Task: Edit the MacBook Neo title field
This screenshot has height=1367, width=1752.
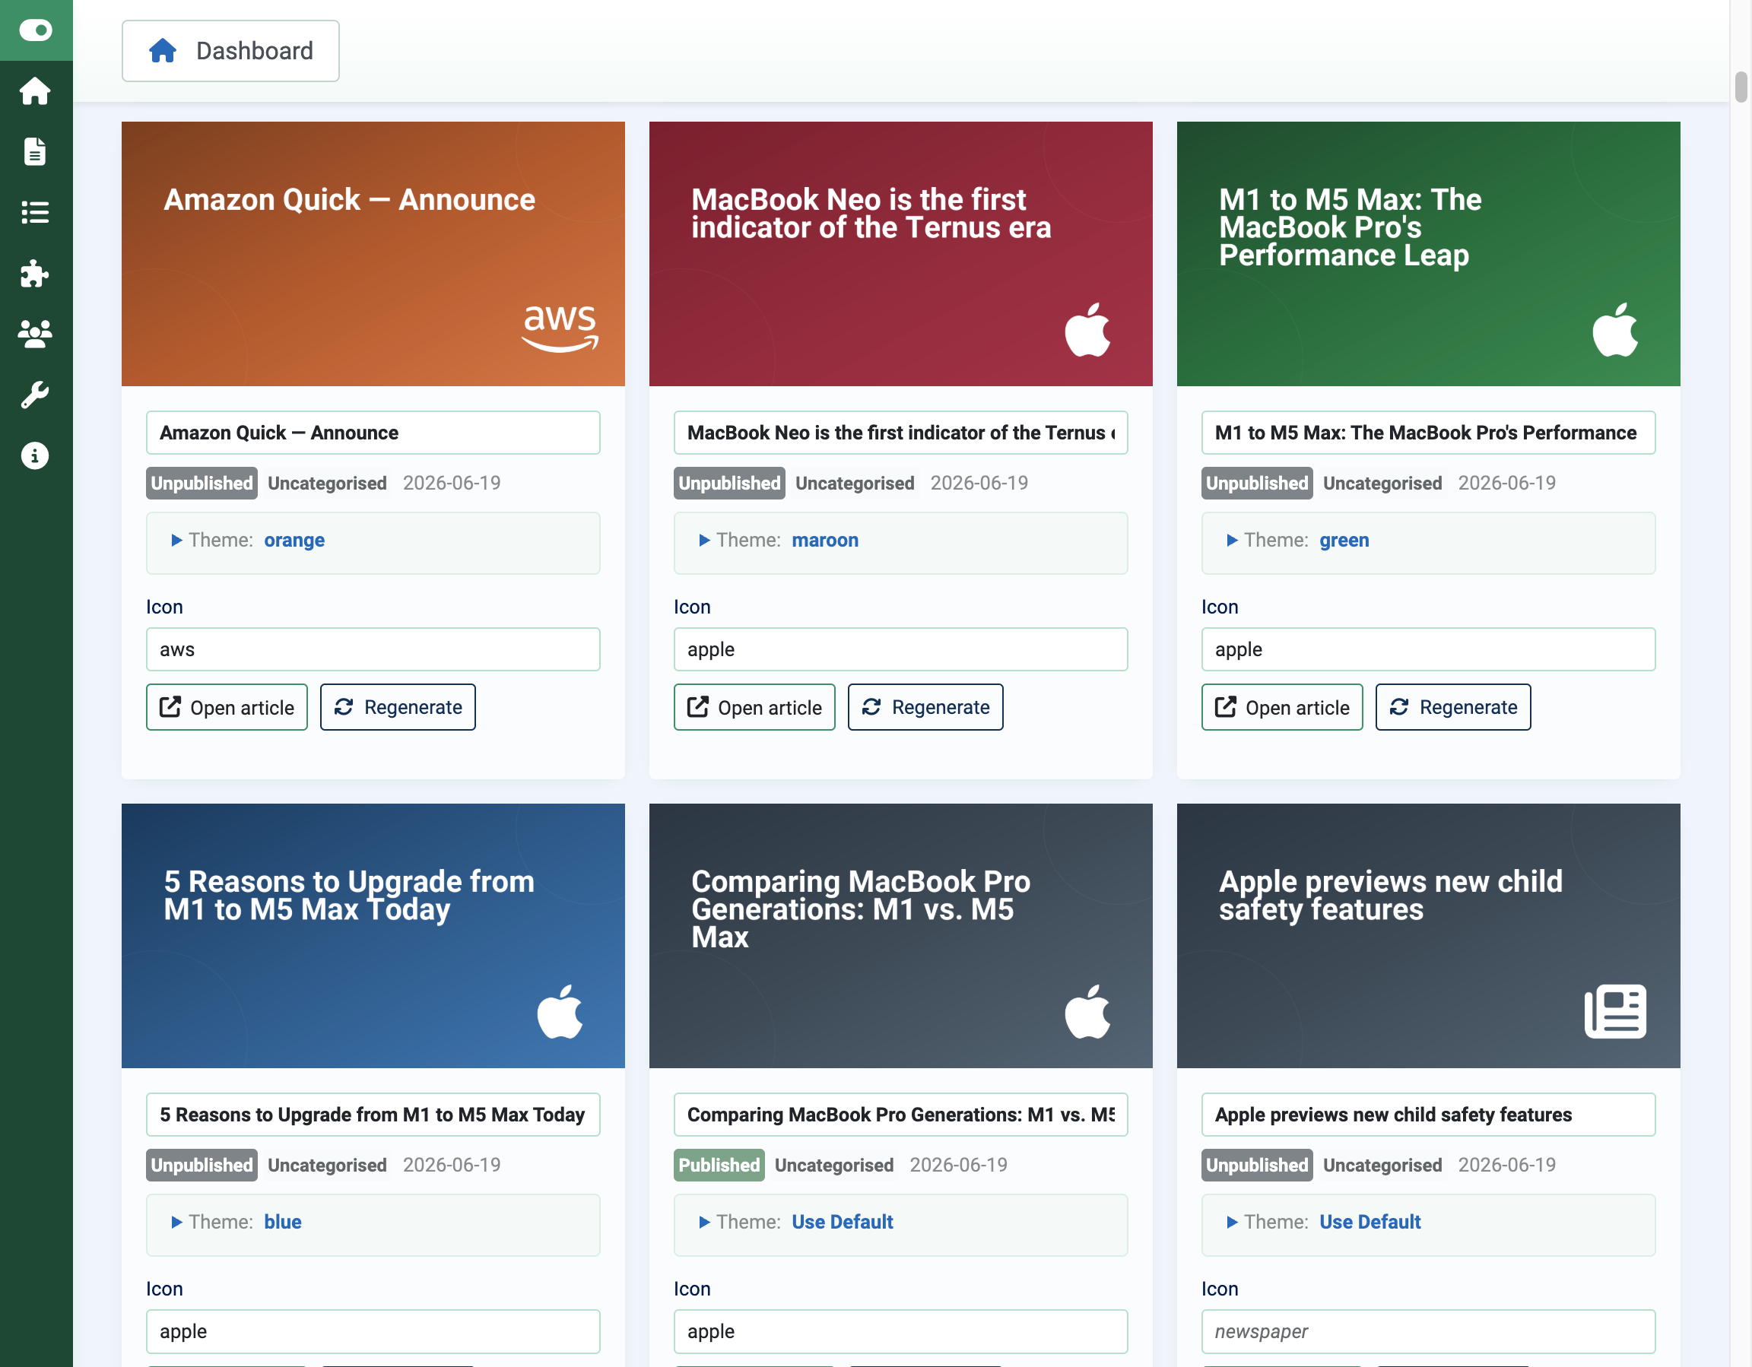Action: [901, 433]
